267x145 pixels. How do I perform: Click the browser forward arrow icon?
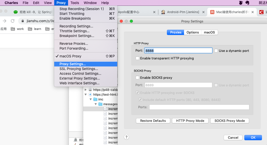coord(5,21)
